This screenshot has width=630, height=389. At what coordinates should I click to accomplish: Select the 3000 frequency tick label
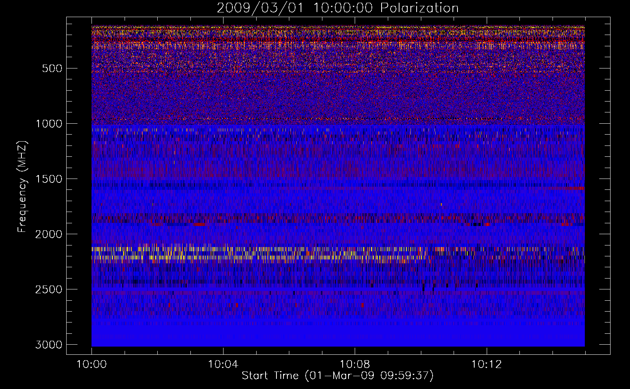[x=49, y=345]
